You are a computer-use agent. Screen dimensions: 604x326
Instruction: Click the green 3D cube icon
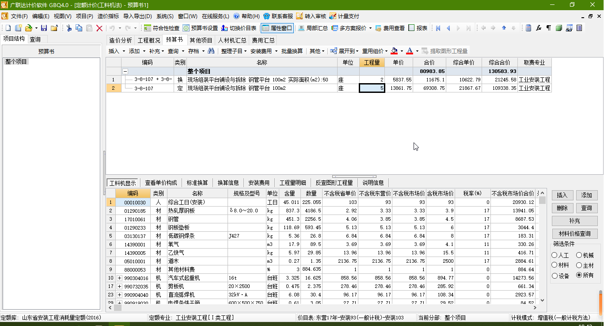click(x=559, y=28)
